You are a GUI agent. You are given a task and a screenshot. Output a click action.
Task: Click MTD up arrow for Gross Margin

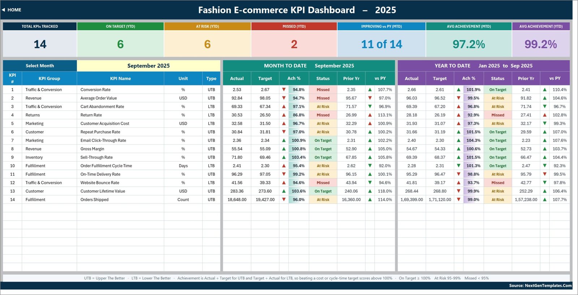pos(284,149)
